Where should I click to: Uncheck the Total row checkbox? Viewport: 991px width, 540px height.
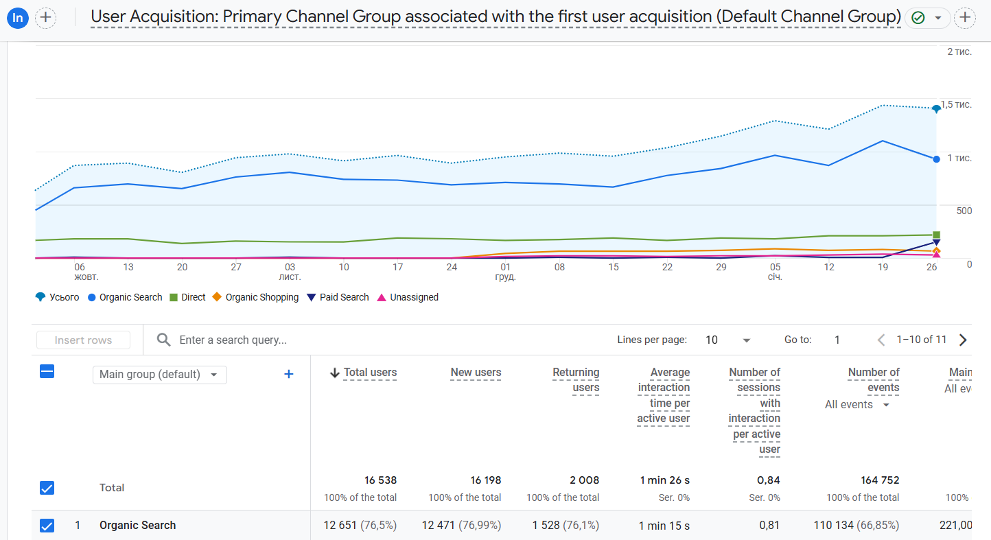pos(47,488)
